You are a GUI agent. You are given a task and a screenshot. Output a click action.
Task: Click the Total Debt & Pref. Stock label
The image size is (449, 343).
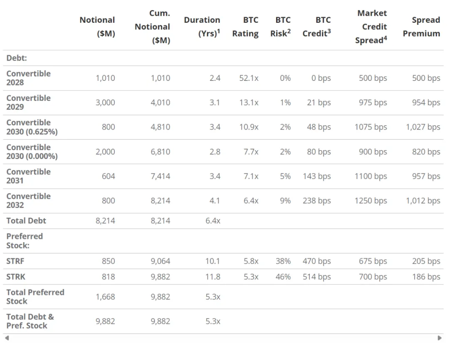point(30,321)
